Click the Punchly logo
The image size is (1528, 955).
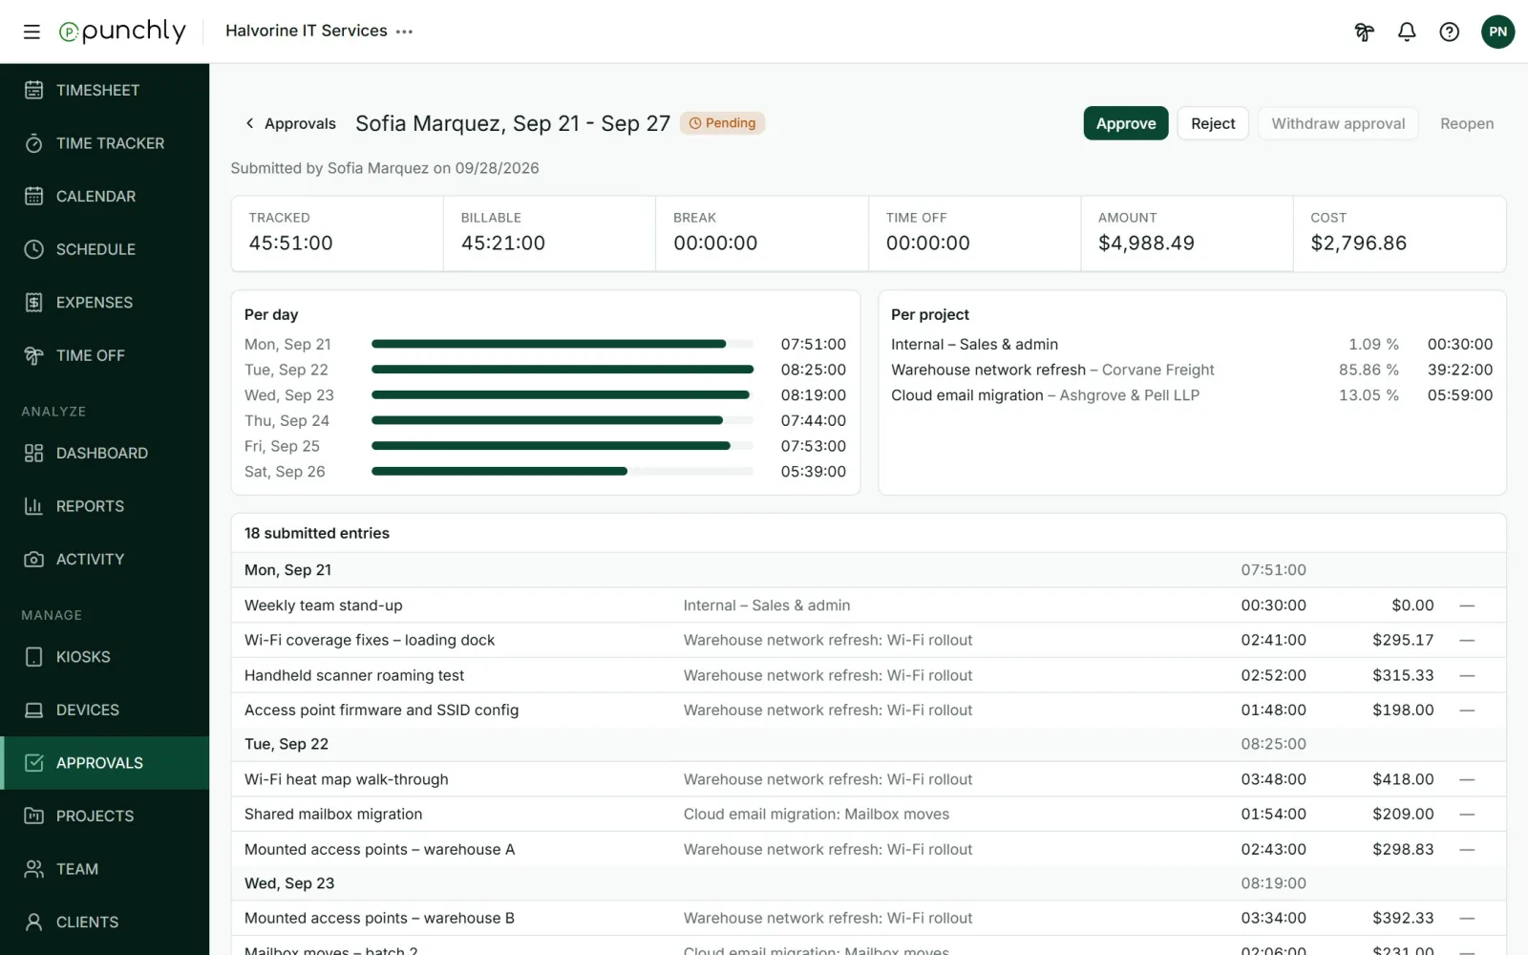click(122, 32)
